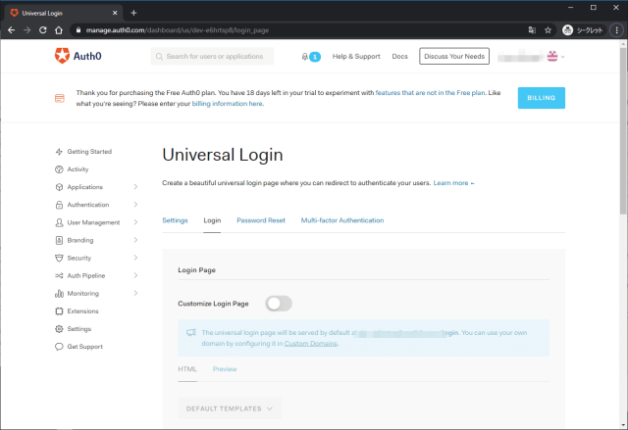Click the Get Support chat icon
Screen dimensions: 628x430
[59, 347]
